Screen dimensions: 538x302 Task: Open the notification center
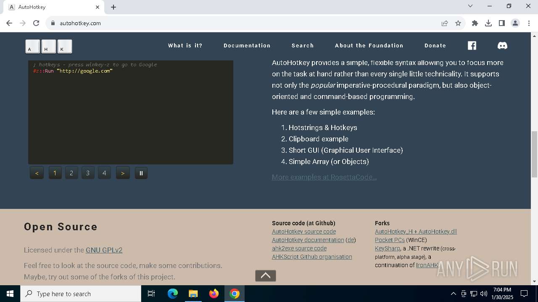point(524,294)
